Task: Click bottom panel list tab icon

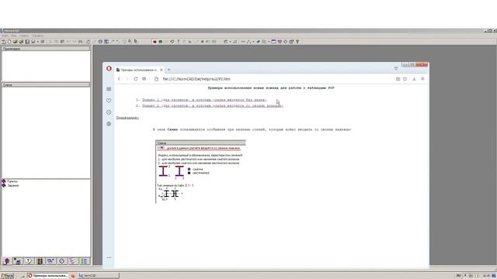Action: click(x=85, y=261)
